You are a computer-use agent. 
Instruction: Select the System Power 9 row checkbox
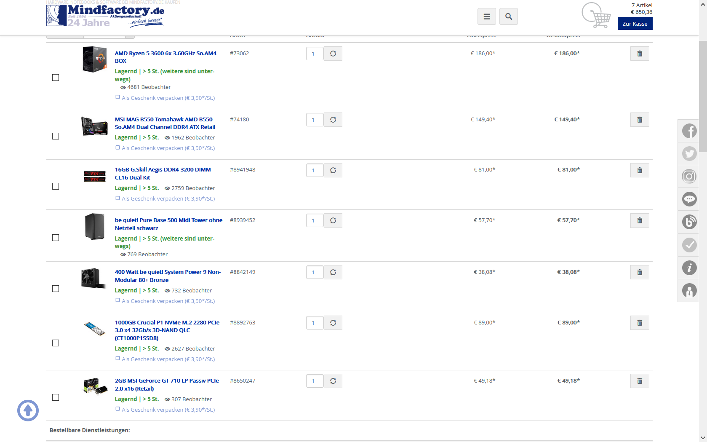click(x=56, y=289)
